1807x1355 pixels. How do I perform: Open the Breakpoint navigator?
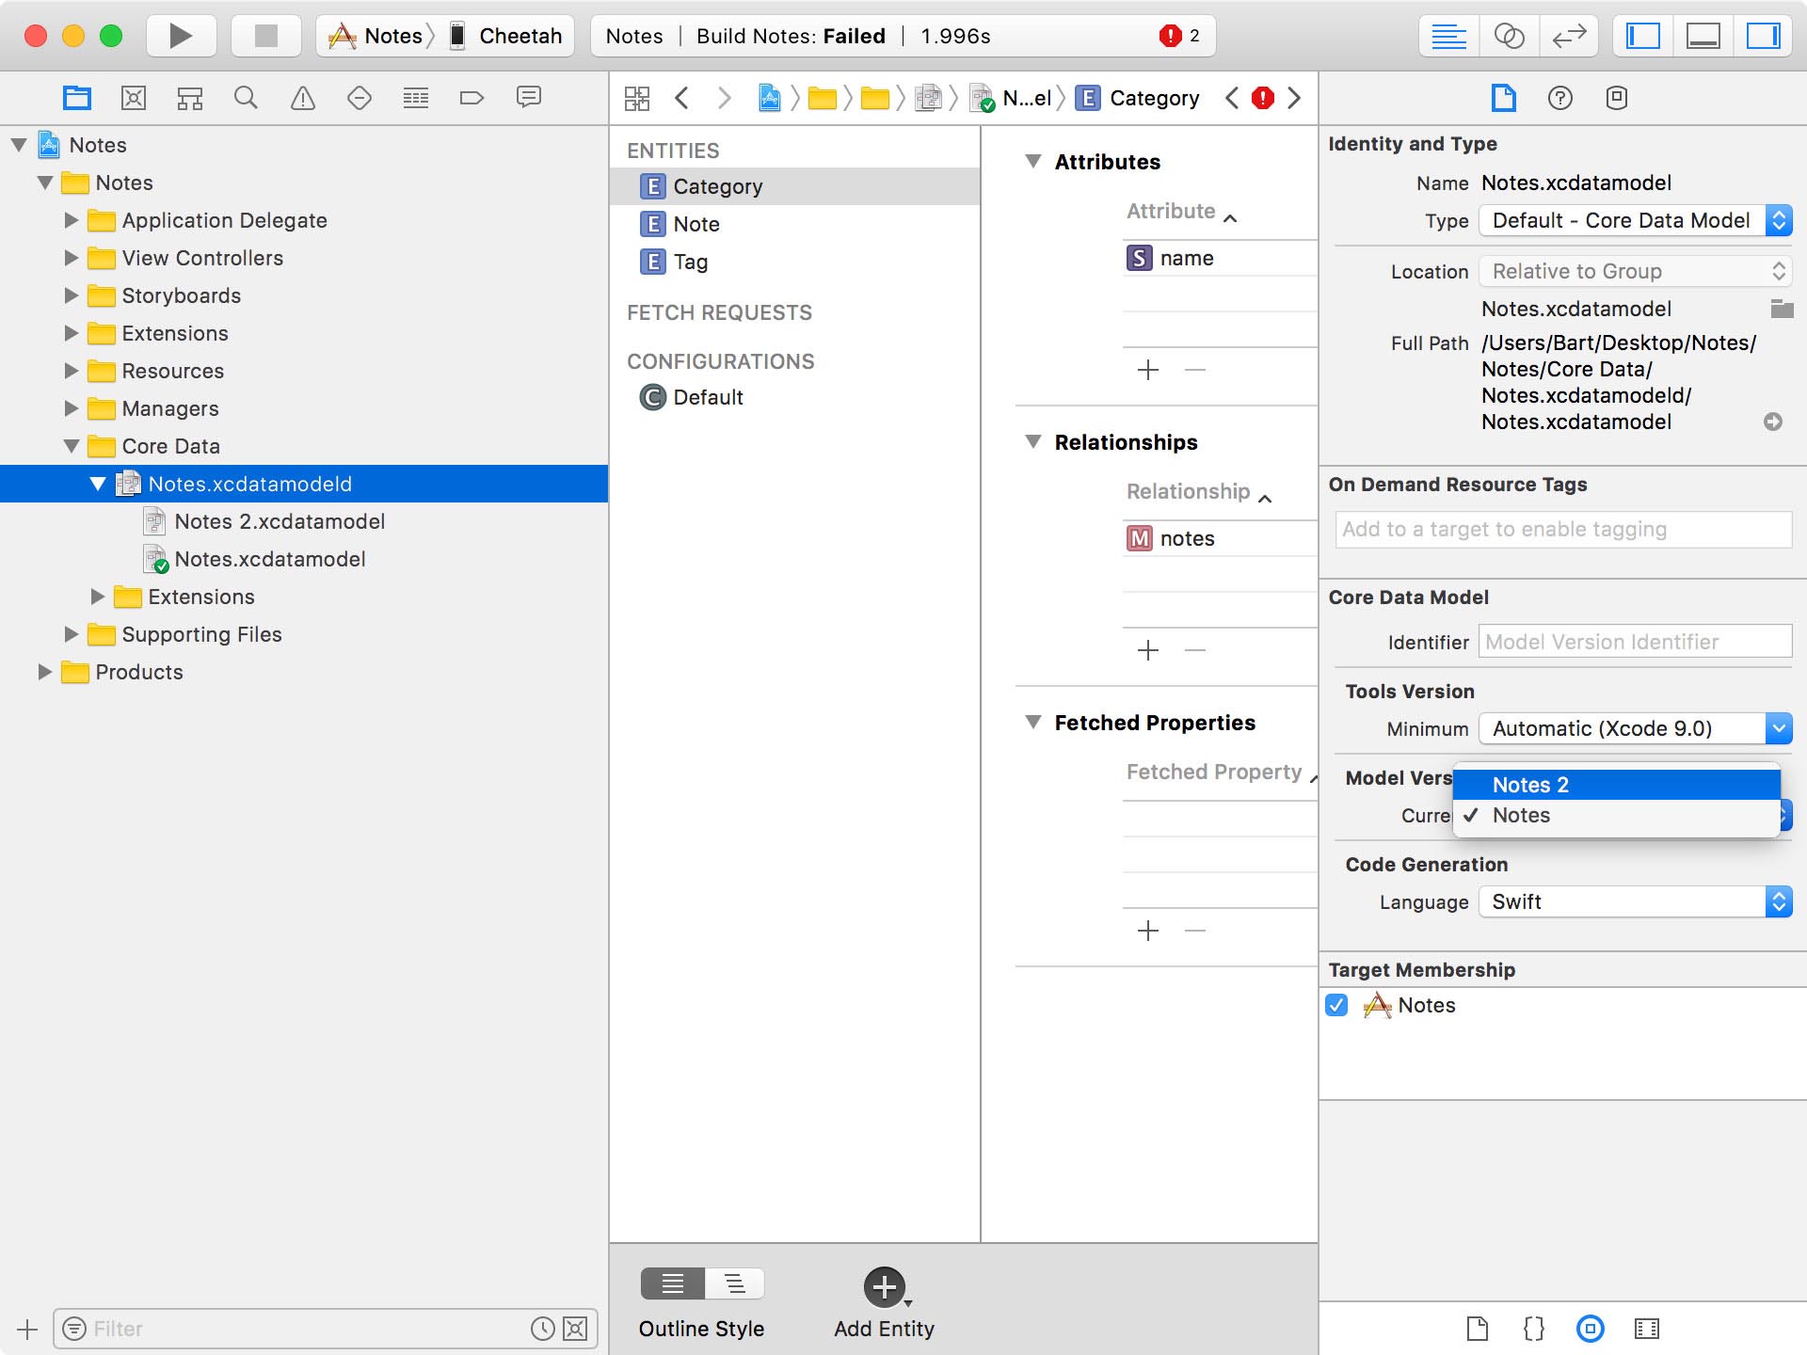pos(472,97)
